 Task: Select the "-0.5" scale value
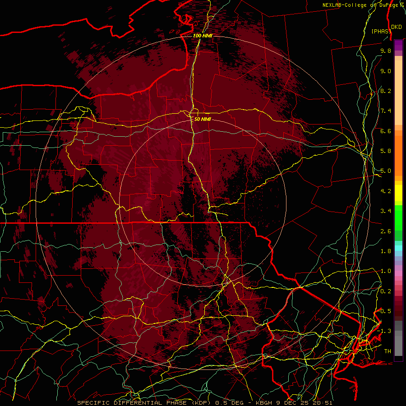[384, 311]
